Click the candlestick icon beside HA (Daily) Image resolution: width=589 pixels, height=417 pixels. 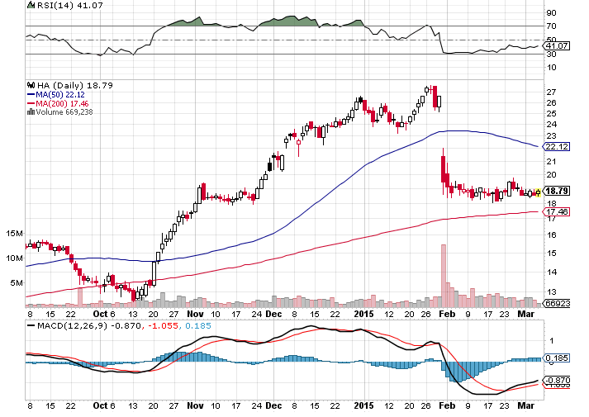(31, 85)
